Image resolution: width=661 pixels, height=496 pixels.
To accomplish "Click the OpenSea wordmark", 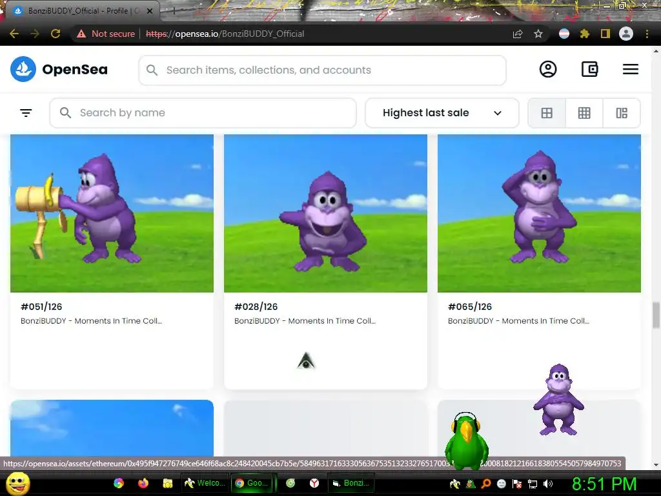I will click(x=75, y=69).
